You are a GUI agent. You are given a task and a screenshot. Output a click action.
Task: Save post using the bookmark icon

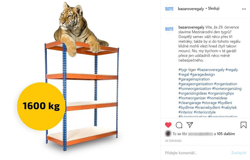pos(243,125)
